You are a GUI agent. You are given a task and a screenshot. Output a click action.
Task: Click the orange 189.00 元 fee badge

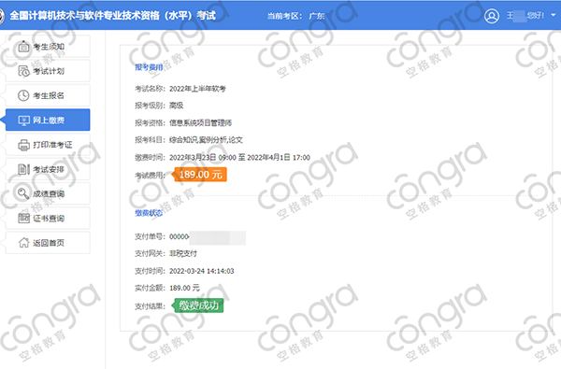[199, 175]
